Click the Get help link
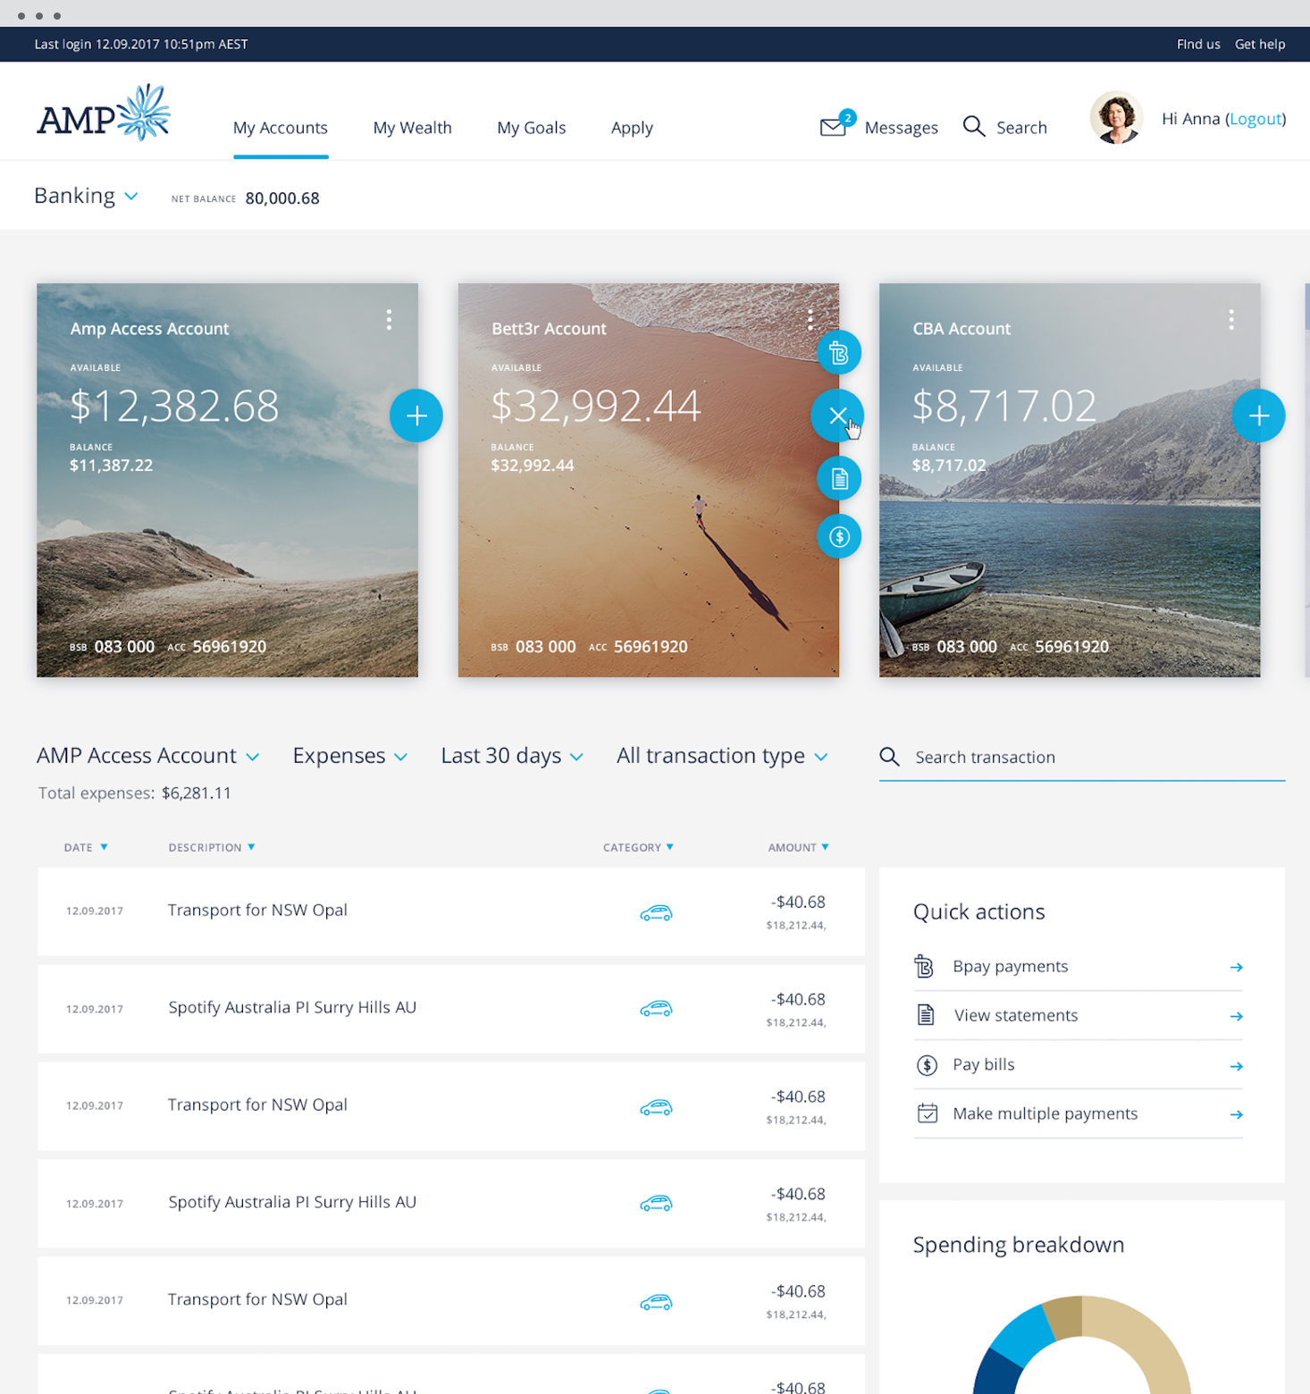The width and height of the screenshot is (1310, 1394). [1260, 44]
